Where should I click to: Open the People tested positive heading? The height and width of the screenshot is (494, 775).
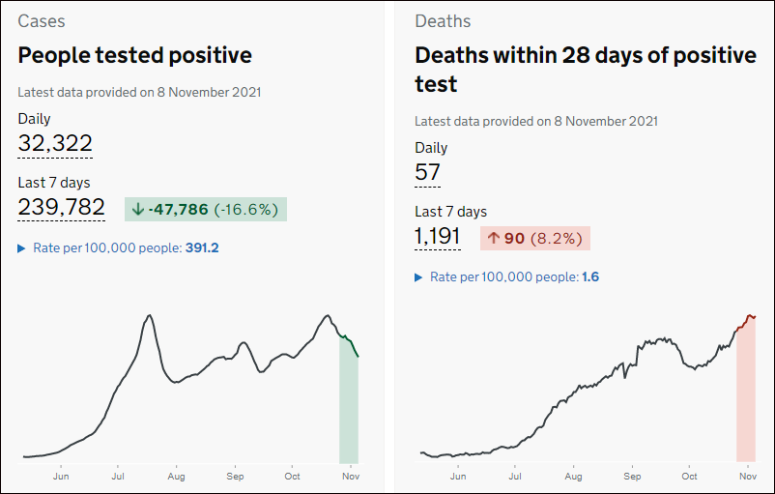tap(134, 55)
